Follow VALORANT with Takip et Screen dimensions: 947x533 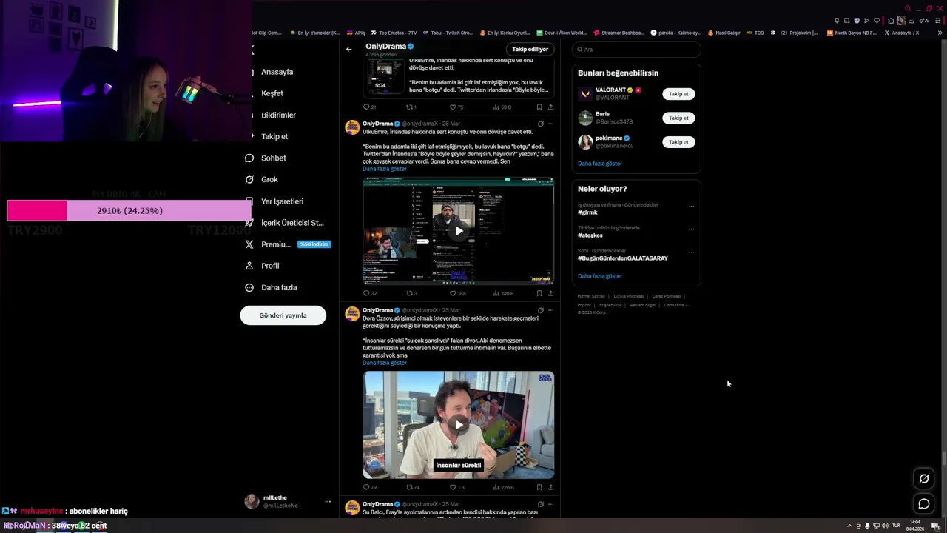(x=678, y=94)
